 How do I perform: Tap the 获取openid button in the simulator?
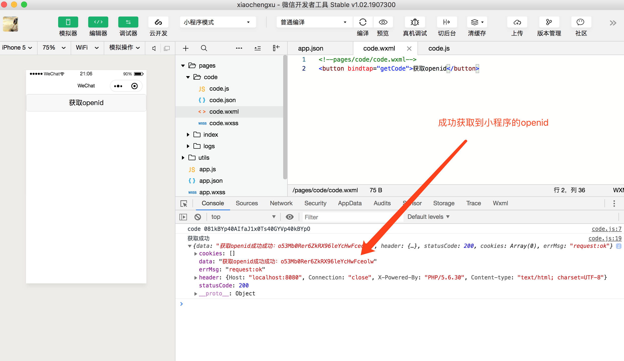point(86,103)
